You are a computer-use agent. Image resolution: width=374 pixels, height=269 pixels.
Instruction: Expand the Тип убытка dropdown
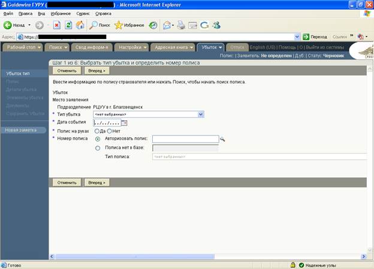pyautogui.click(x=201, y=114)
